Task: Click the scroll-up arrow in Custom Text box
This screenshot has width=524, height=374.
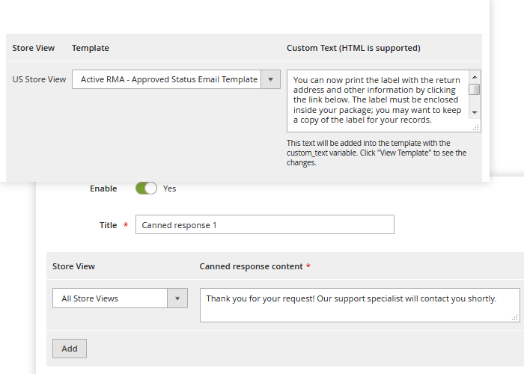Action: [475, 77]
